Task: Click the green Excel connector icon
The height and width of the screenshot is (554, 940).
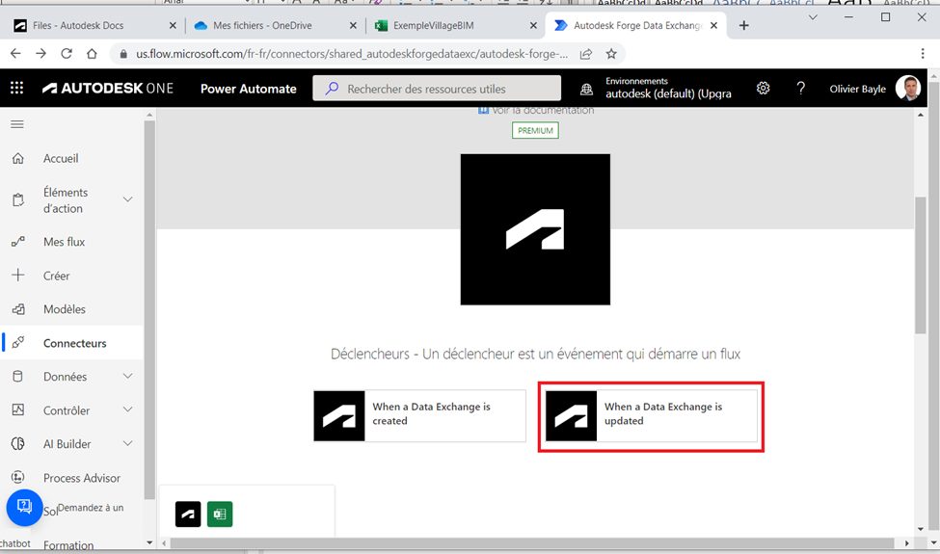Action: [220, 514]
